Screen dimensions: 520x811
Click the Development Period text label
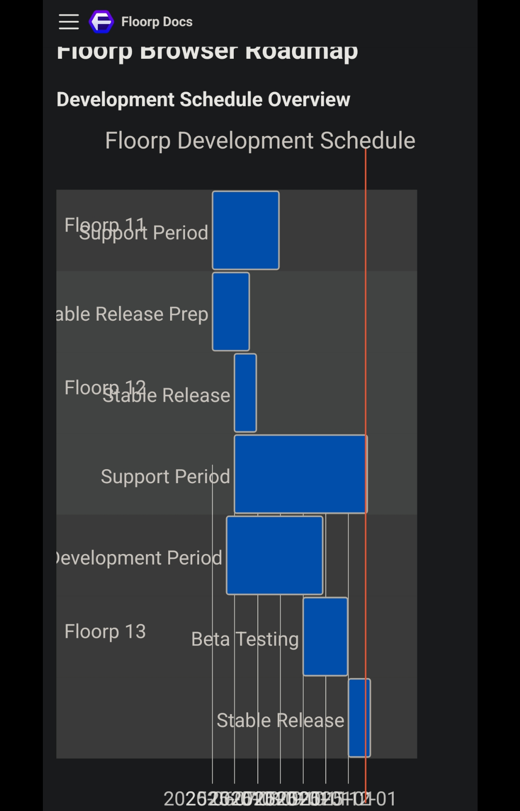(x=139, y=558)
